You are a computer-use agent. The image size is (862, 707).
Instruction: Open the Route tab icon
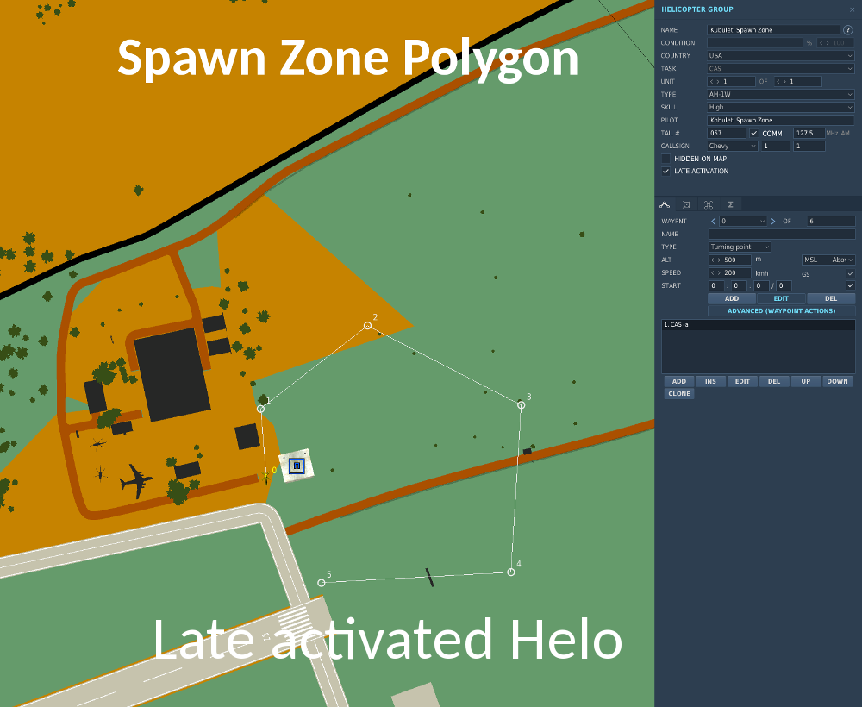tap(665, 204)
